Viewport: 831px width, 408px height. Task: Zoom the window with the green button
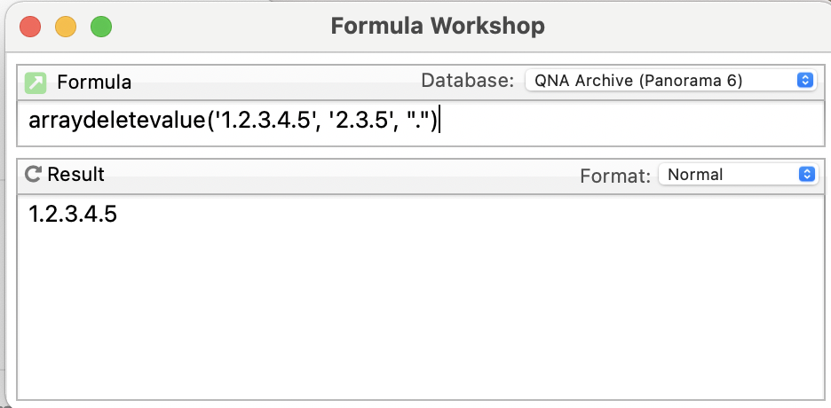101,27
